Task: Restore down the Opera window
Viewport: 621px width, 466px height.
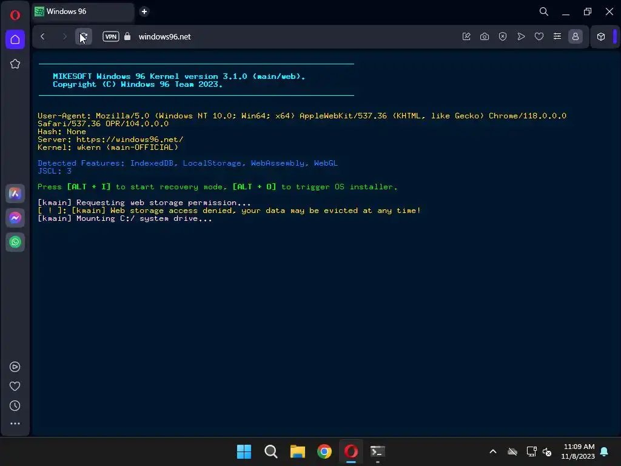Action: coord(588,12)
